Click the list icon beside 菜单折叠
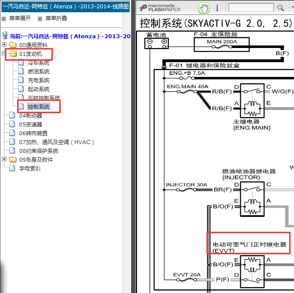Image resolution: width=294 pixels, height=293 pixels. [40, 19]
